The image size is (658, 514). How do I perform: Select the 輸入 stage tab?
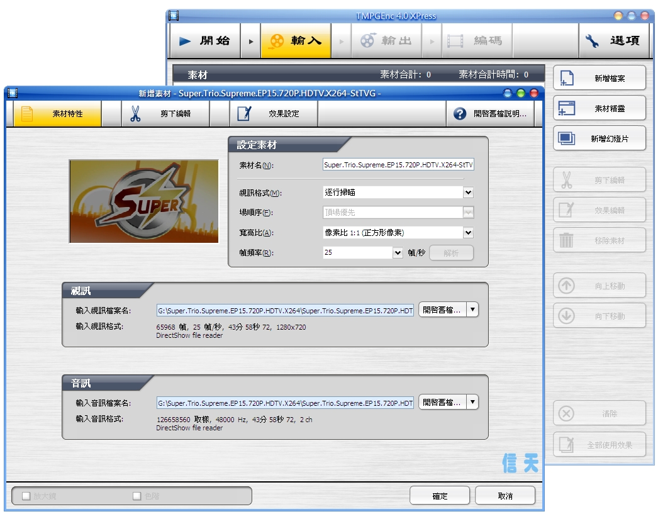[x=296, y=41]
